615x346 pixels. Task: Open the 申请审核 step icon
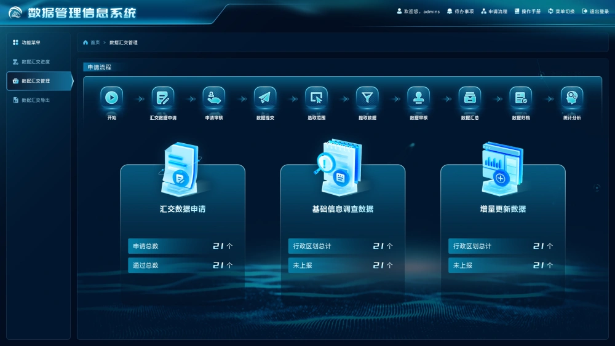[x=213, y=97]
